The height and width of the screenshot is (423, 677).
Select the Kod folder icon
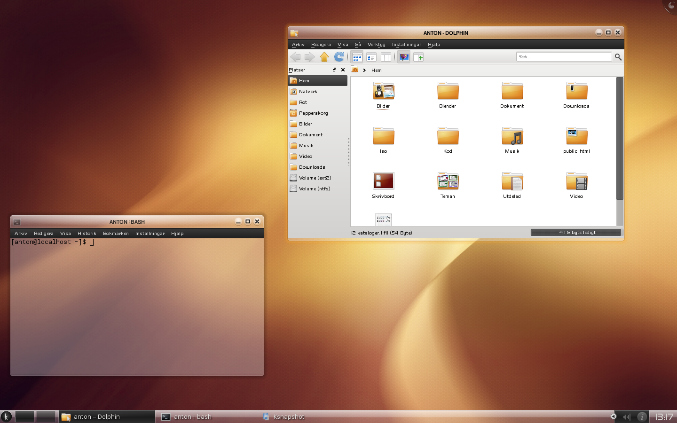pyautogui.click(x=448, y=136)
